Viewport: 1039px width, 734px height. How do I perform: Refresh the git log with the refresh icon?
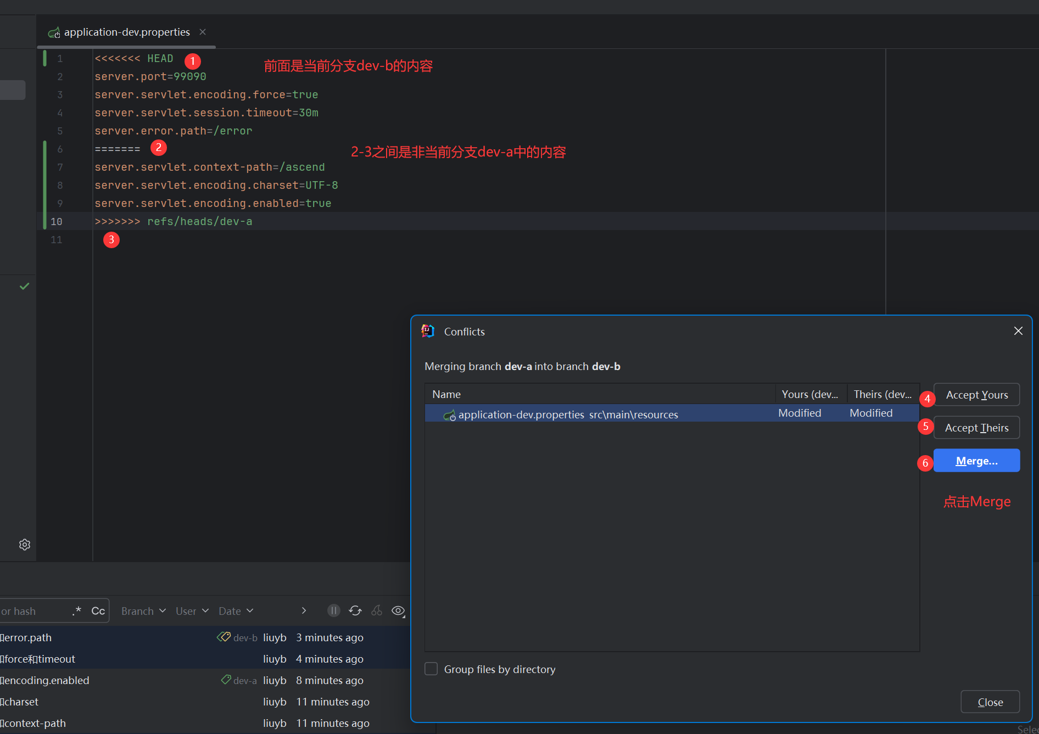point(355,611)
